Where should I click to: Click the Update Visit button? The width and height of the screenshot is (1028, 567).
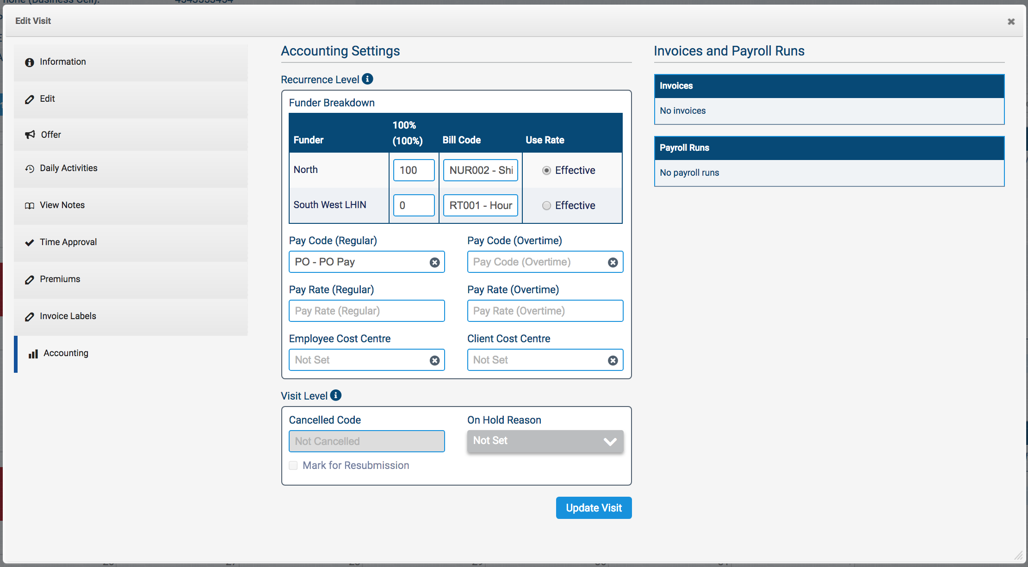coord(594,508)
